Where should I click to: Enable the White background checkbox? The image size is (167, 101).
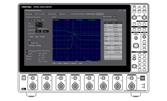(x=27, y=51)
